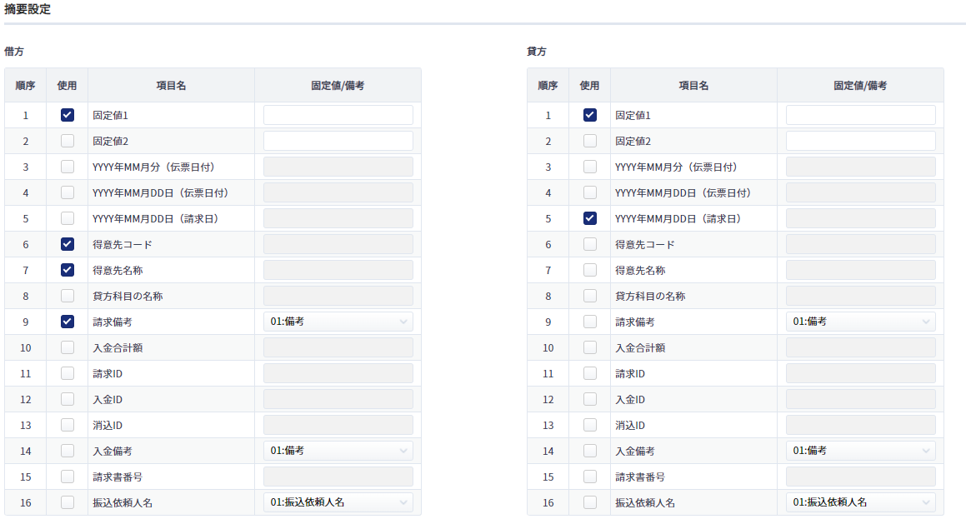The image size is (966, 524).
Task: Uncheck 得意先名称 in 借方 table
Action: (68, 270)
